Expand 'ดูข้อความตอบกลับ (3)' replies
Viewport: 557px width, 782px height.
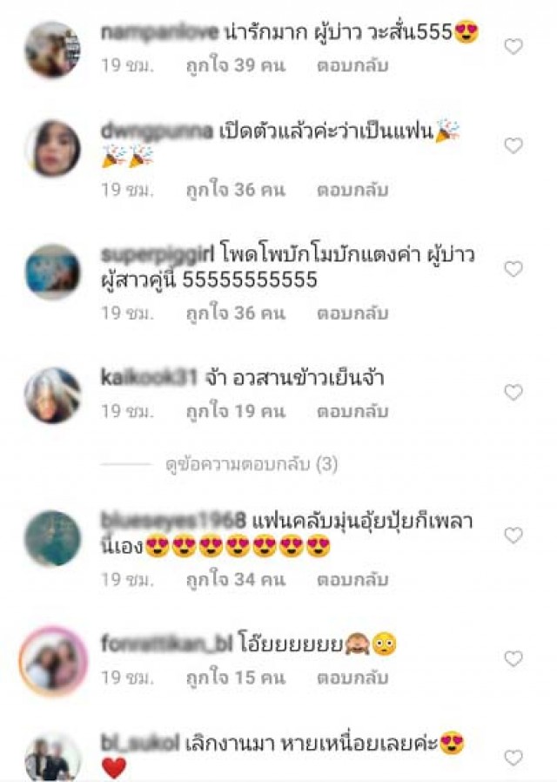pyautogui.click(x=252, y=465)
